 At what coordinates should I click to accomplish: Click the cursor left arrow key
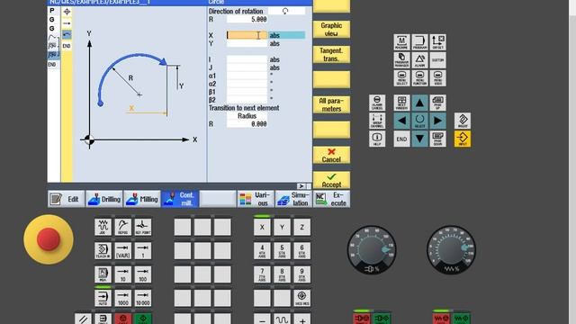tap(401, 121)
